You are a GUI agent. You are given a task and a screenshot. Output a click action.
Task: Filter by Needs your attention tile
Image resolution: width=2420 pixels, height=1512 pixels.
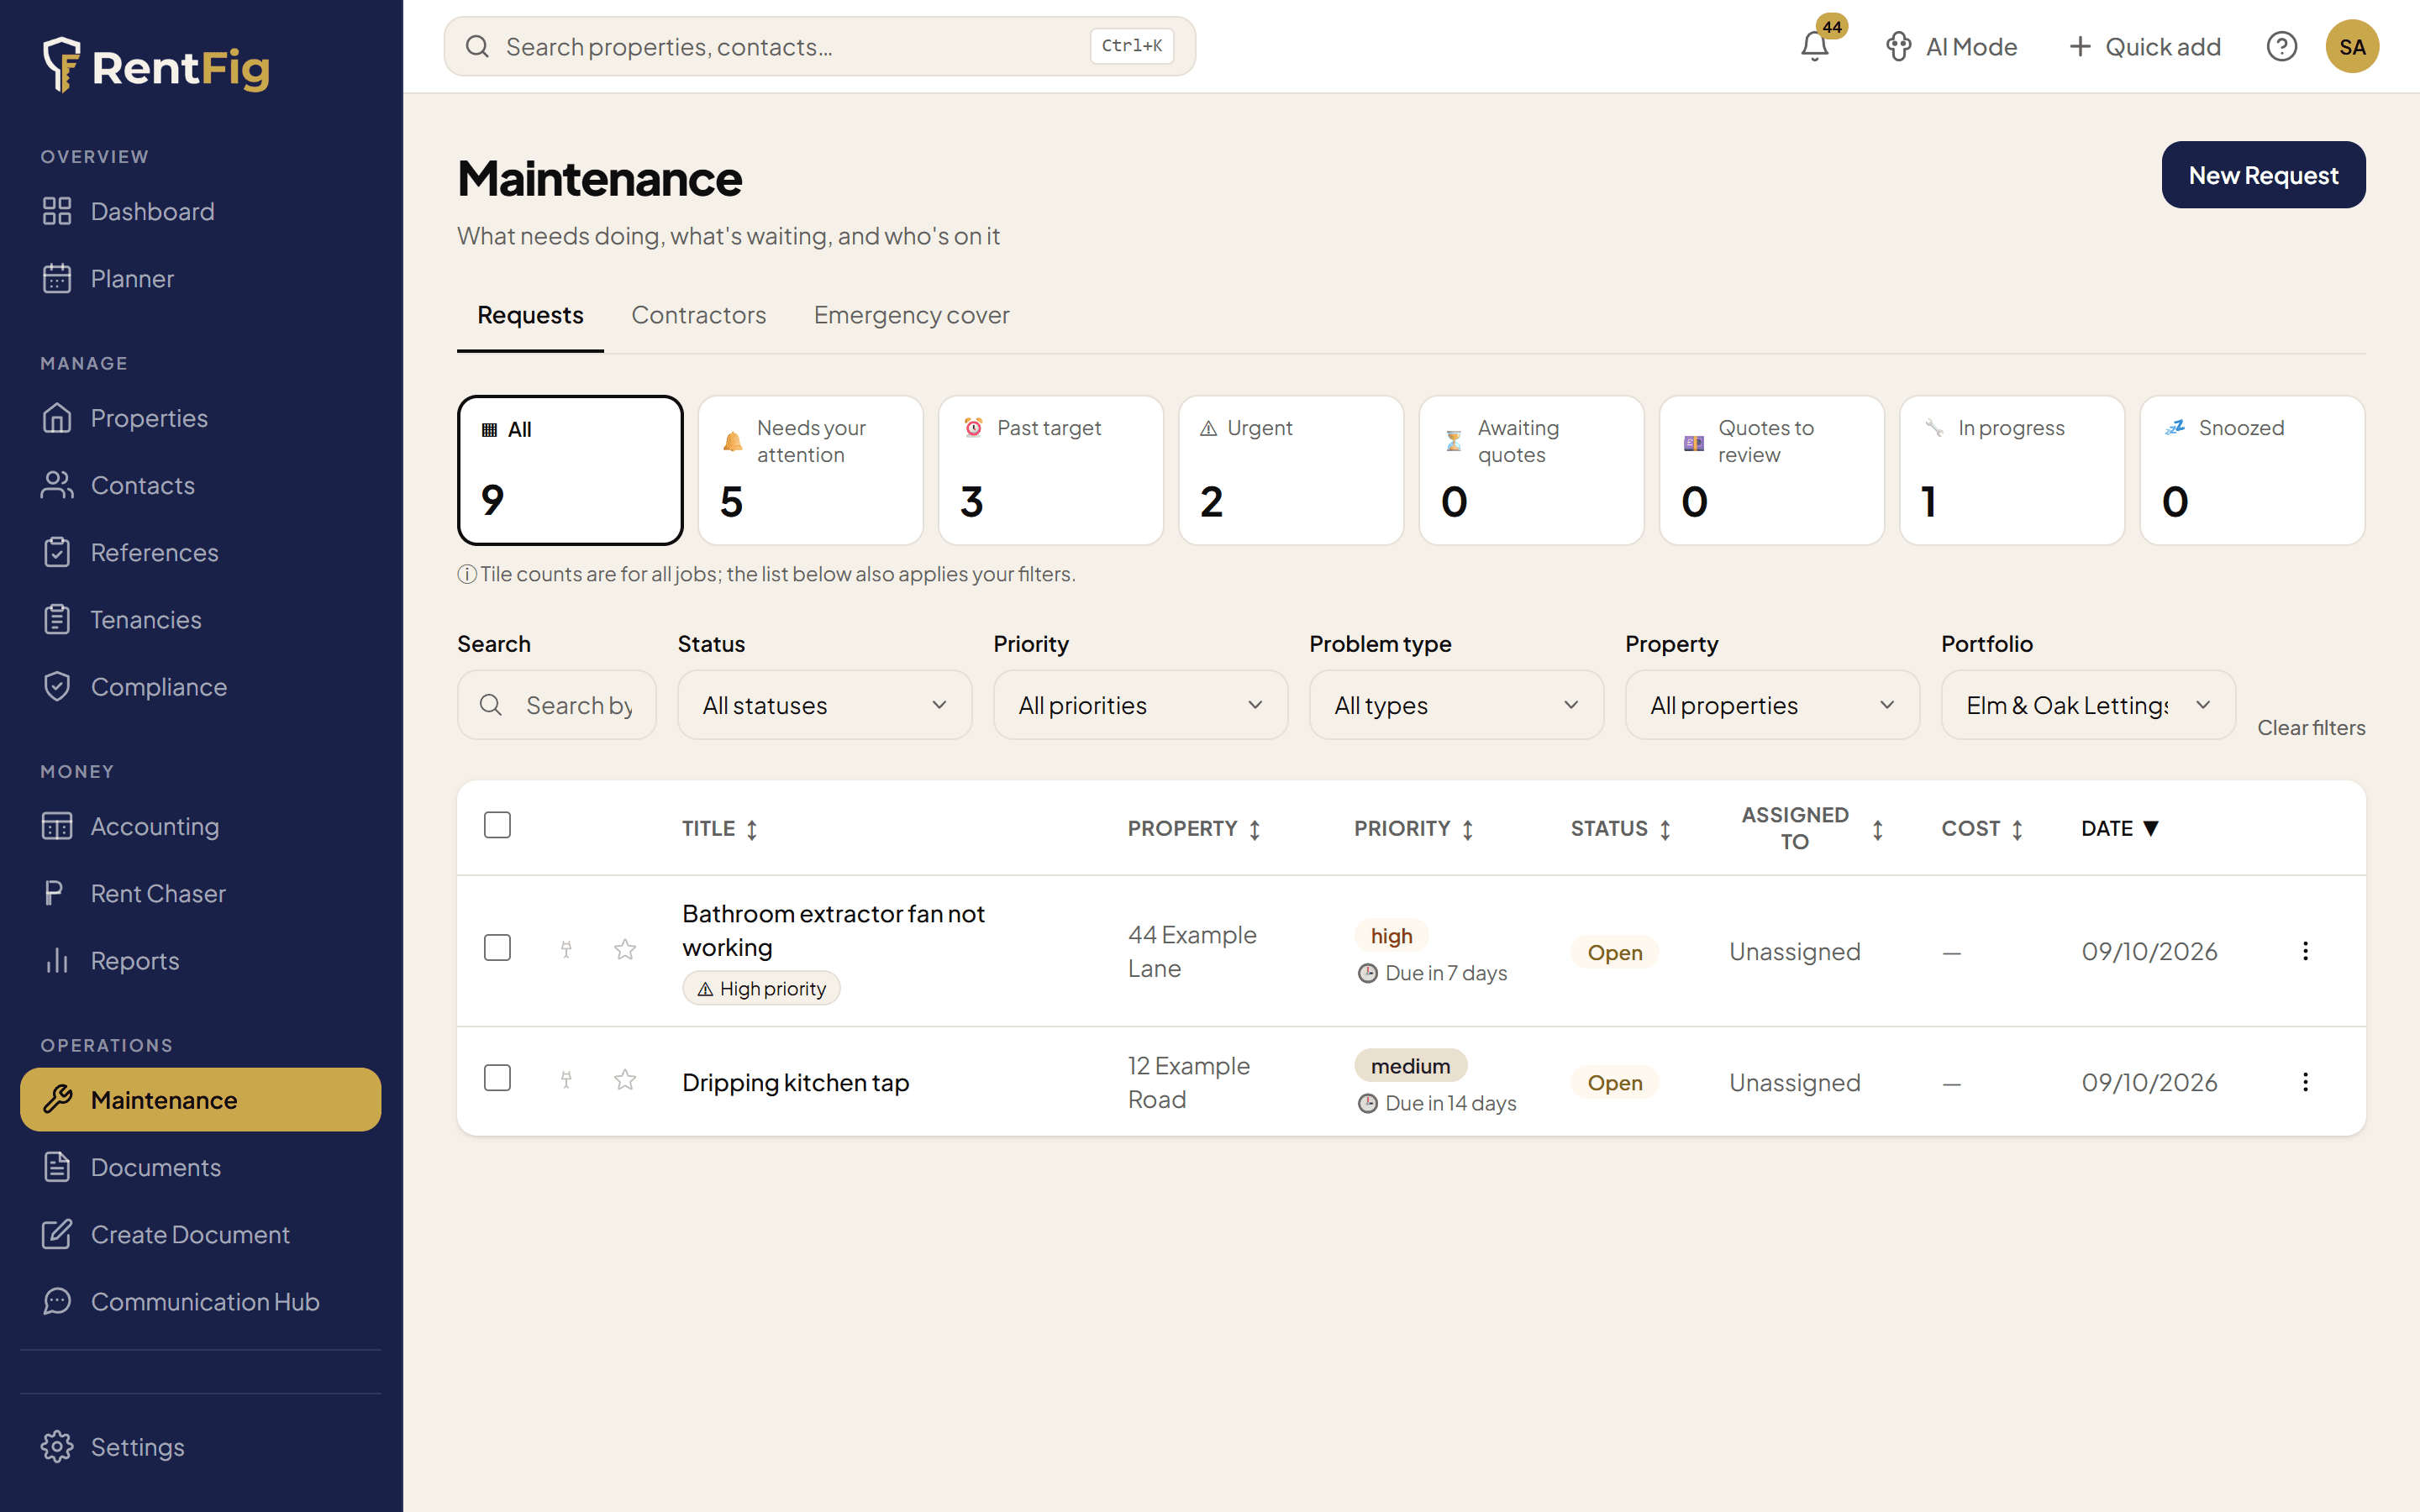click(x=810, y=470)
